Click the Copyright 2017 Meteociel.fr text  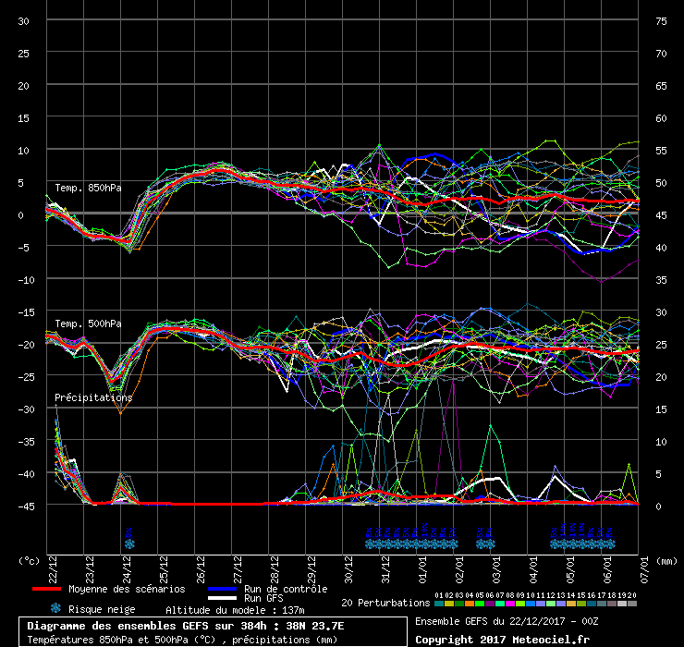coord(502,640)
